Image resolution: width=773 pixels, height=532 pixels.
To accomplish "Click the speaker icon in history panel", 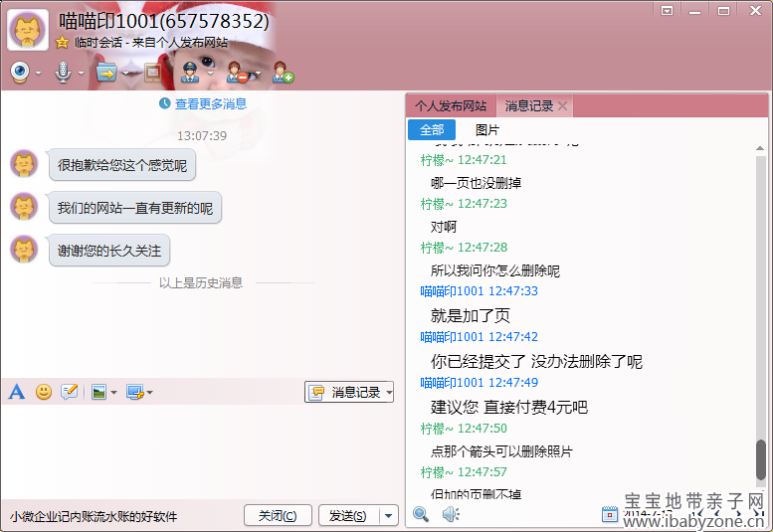I will tap(451, 514).
